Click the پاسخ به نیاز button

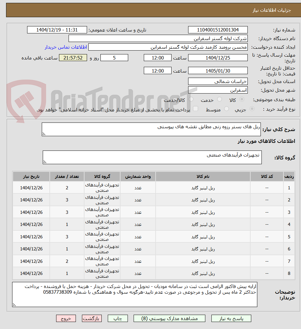[x=231, y=318]
